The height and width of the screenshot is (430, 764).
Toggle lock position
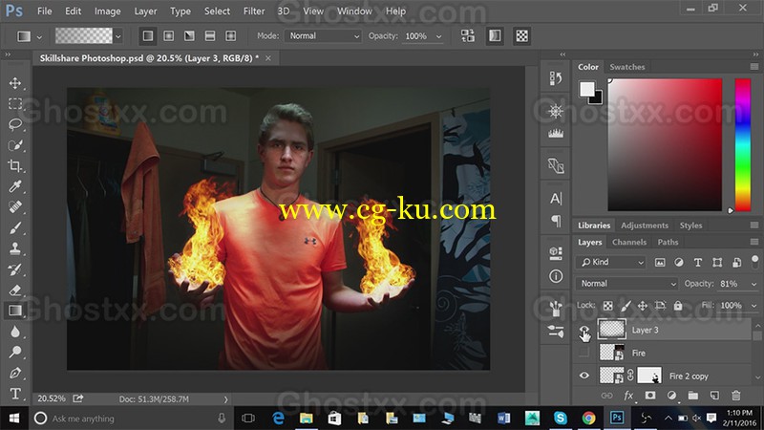[643, 306]
